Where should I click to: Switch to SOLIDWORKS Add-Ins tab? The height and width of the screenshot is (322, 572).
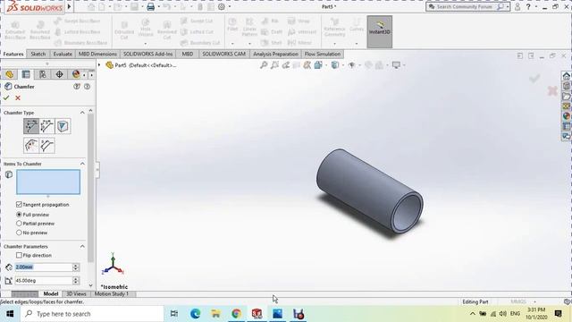tap(147, 54)
